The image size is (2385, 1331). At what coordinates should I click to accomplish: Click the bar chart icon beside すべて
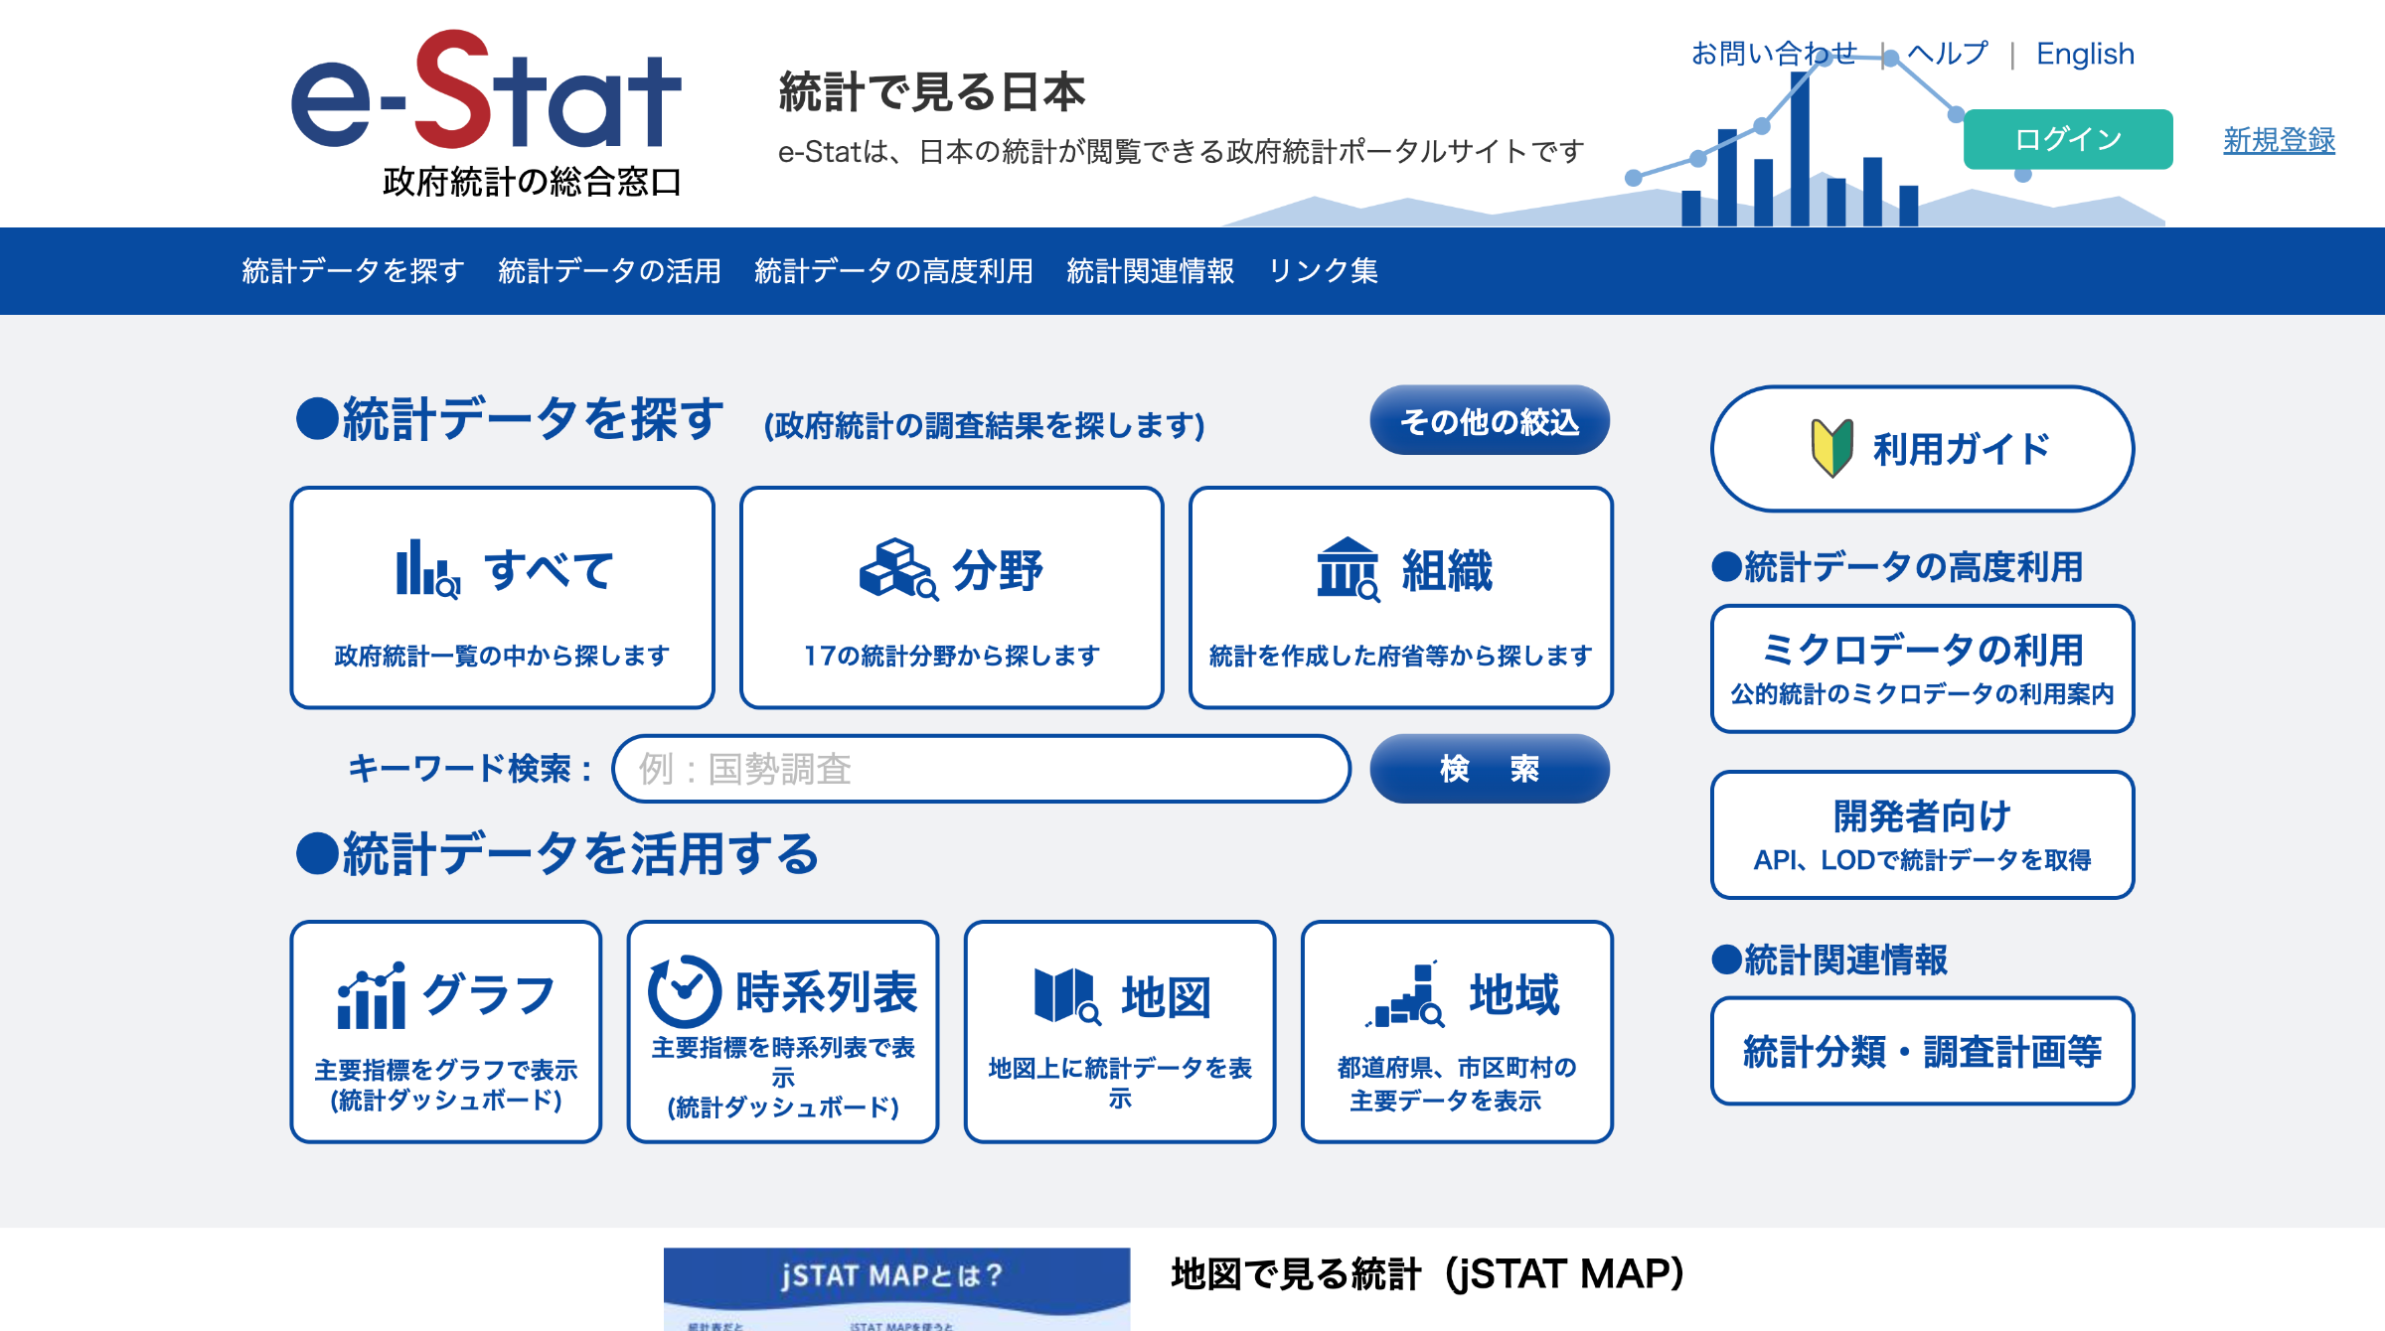click(428, 569)
